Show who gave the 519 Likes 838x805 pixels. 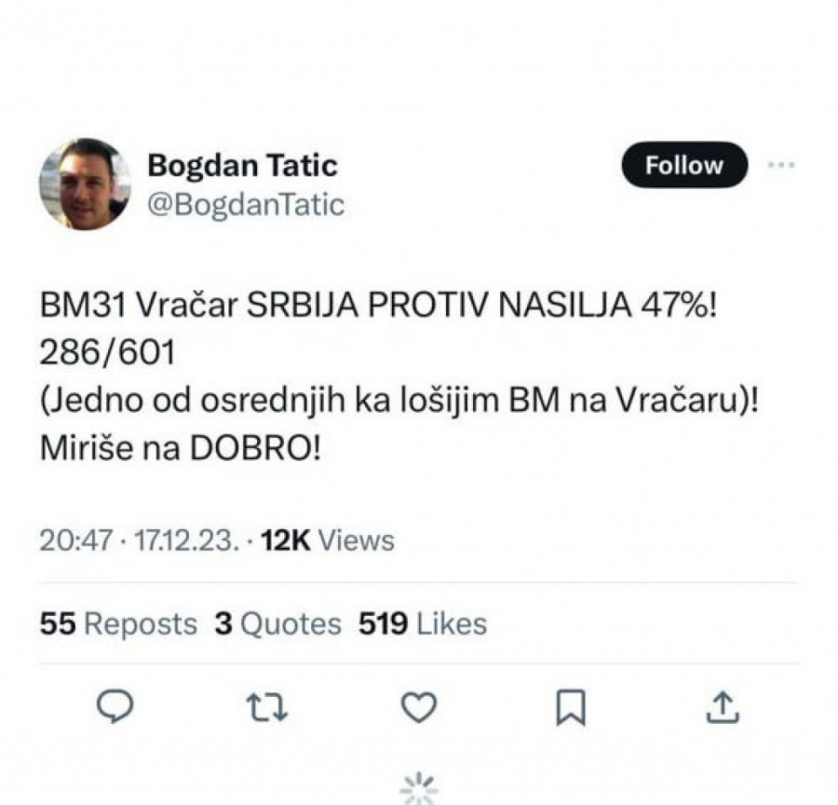pyautogui.click(x=423, y=623)
